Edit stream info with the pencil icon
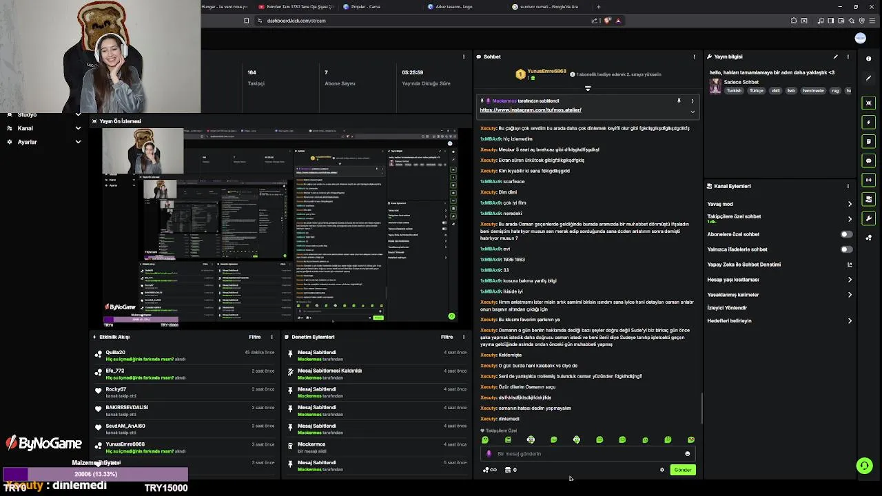The width and height of the screenshot is (882, 496). tap(835, 56)
